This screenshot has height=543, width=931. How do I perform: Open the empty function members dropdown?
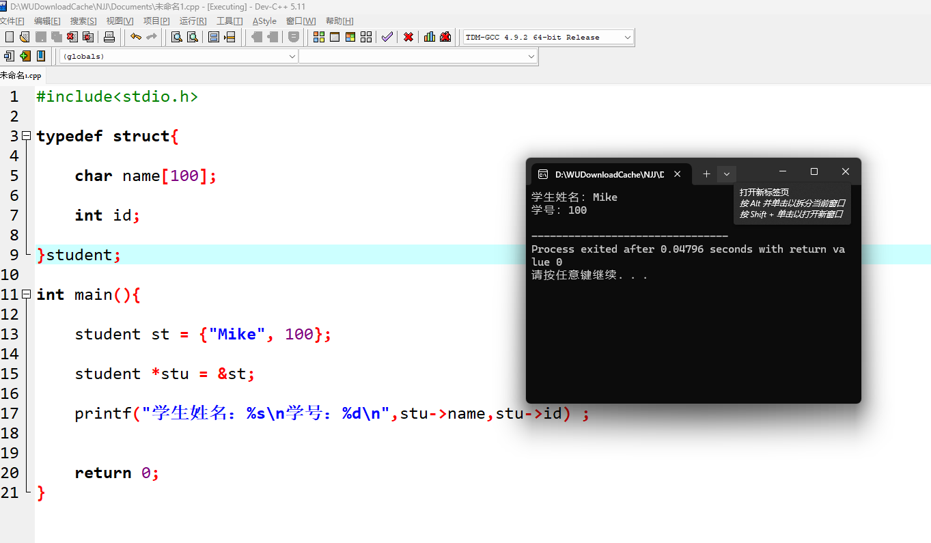[418, 57]
